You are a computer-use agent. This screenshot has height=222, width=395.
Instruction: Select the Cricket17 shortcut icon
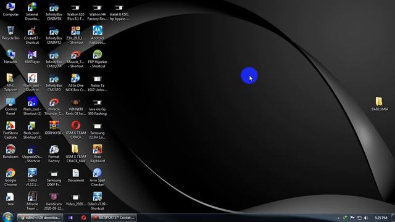point(32,35)
